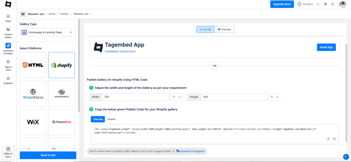Click the 'Select Platforms' label

point(31,48)
